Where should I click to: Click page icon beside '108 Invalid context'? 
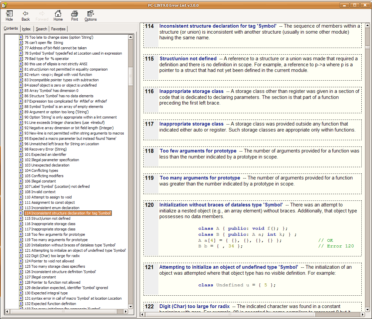click(x=21, y=192)
